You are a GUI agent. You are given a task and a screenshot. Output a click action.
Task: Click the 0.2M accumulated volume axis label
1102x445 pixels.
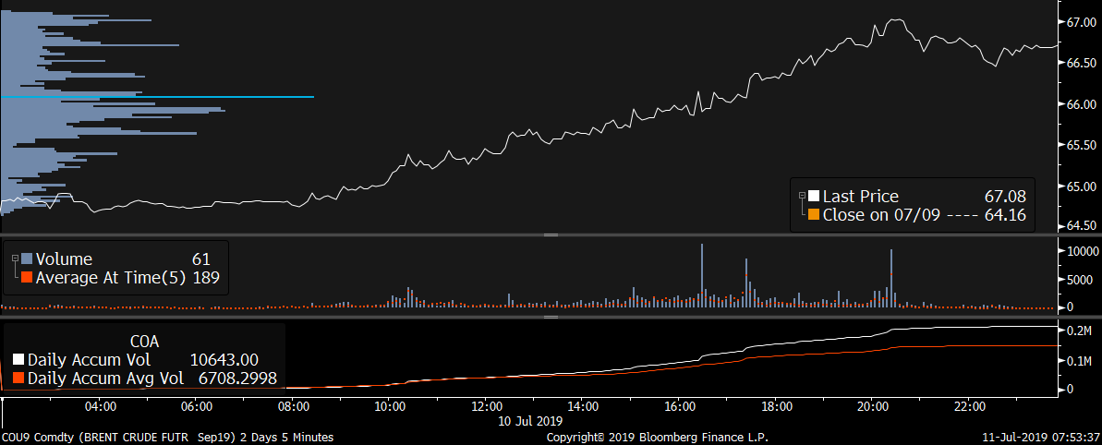pyautogui.click(x=1079, y=331)
